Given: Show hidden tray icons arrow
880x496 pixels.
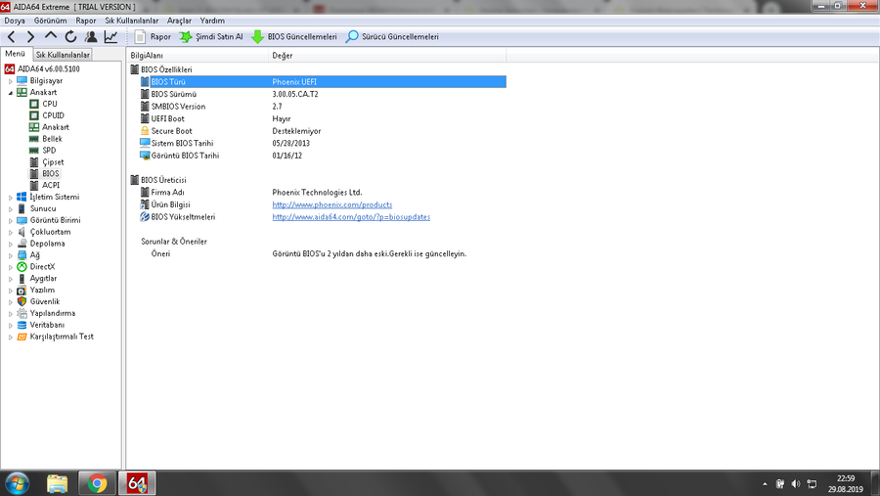Looking at the screenshot, I should pyautogui.click(x=765, y=483).
